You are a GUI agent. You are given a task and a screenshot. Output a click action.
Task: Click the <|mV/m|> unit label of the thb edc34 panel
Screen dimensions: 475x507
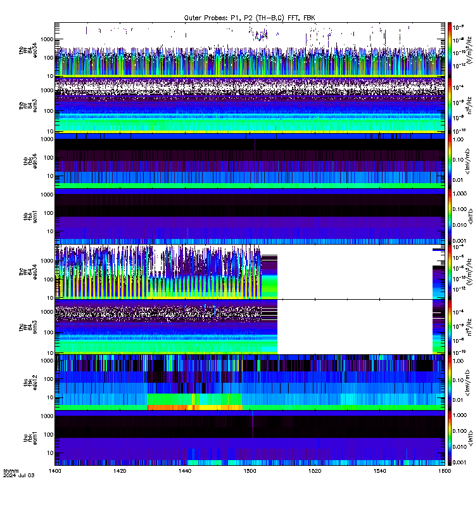(x=467, y=161)
